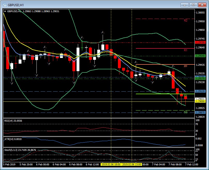Screen dimensions: 209x170
Task: Select the RSI(14) indicator label
Action: [13, 121]
